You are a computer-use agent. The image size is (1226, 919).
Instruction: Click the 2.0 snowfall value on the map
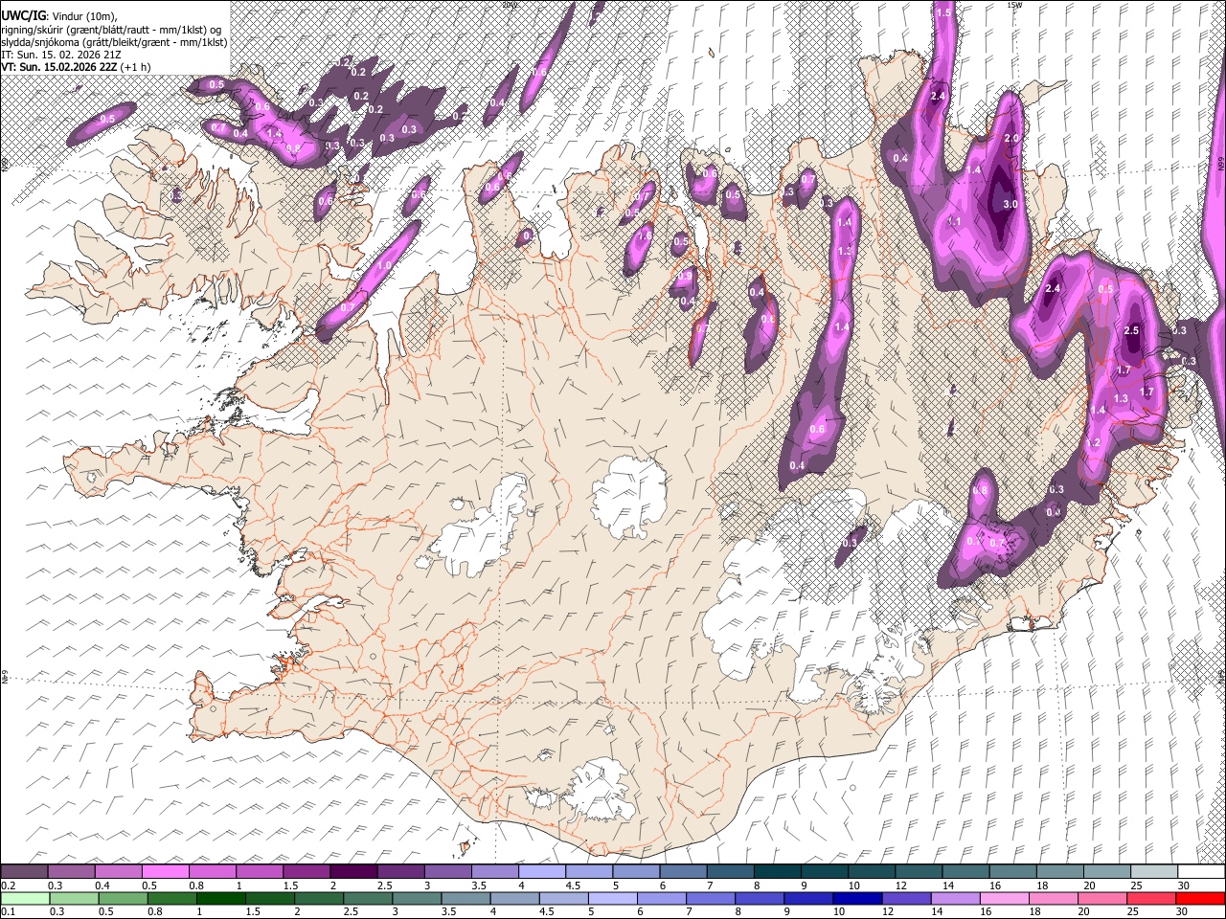[x=1010, y=139]
